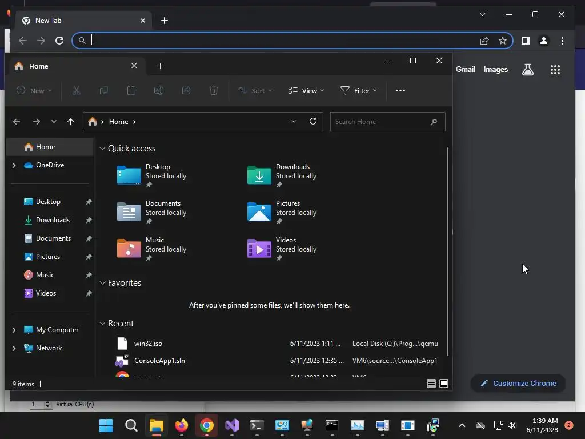Open Chrome profile avatar
This screenshot has width=585, height=439.
coord(544,41)
